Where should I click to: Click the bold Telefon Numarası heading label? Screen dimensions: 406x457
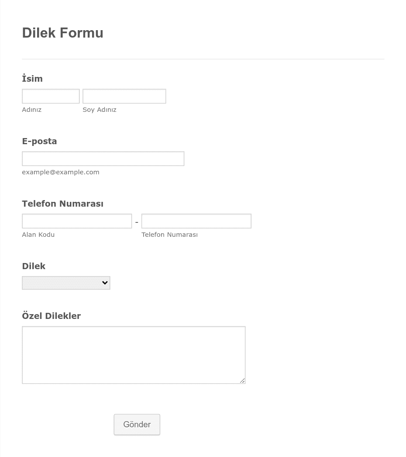tap(62, 204)
